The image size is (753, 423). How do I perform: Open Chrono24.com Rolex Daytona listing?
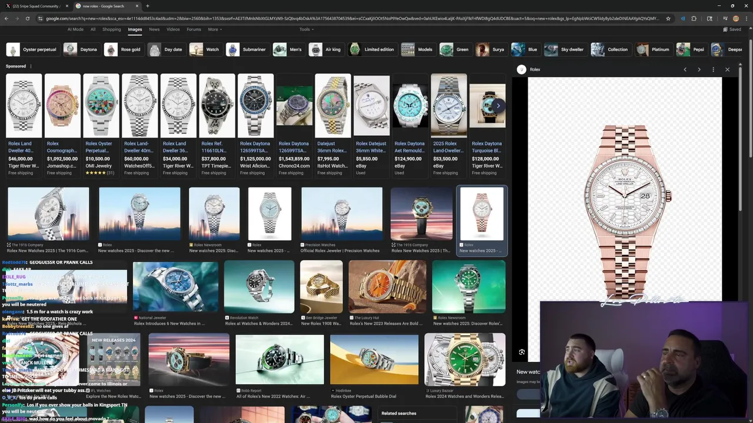point(294,125)
